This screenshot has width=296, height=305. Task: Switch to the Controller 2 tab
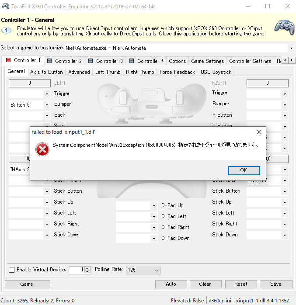[x=64, y=61]
